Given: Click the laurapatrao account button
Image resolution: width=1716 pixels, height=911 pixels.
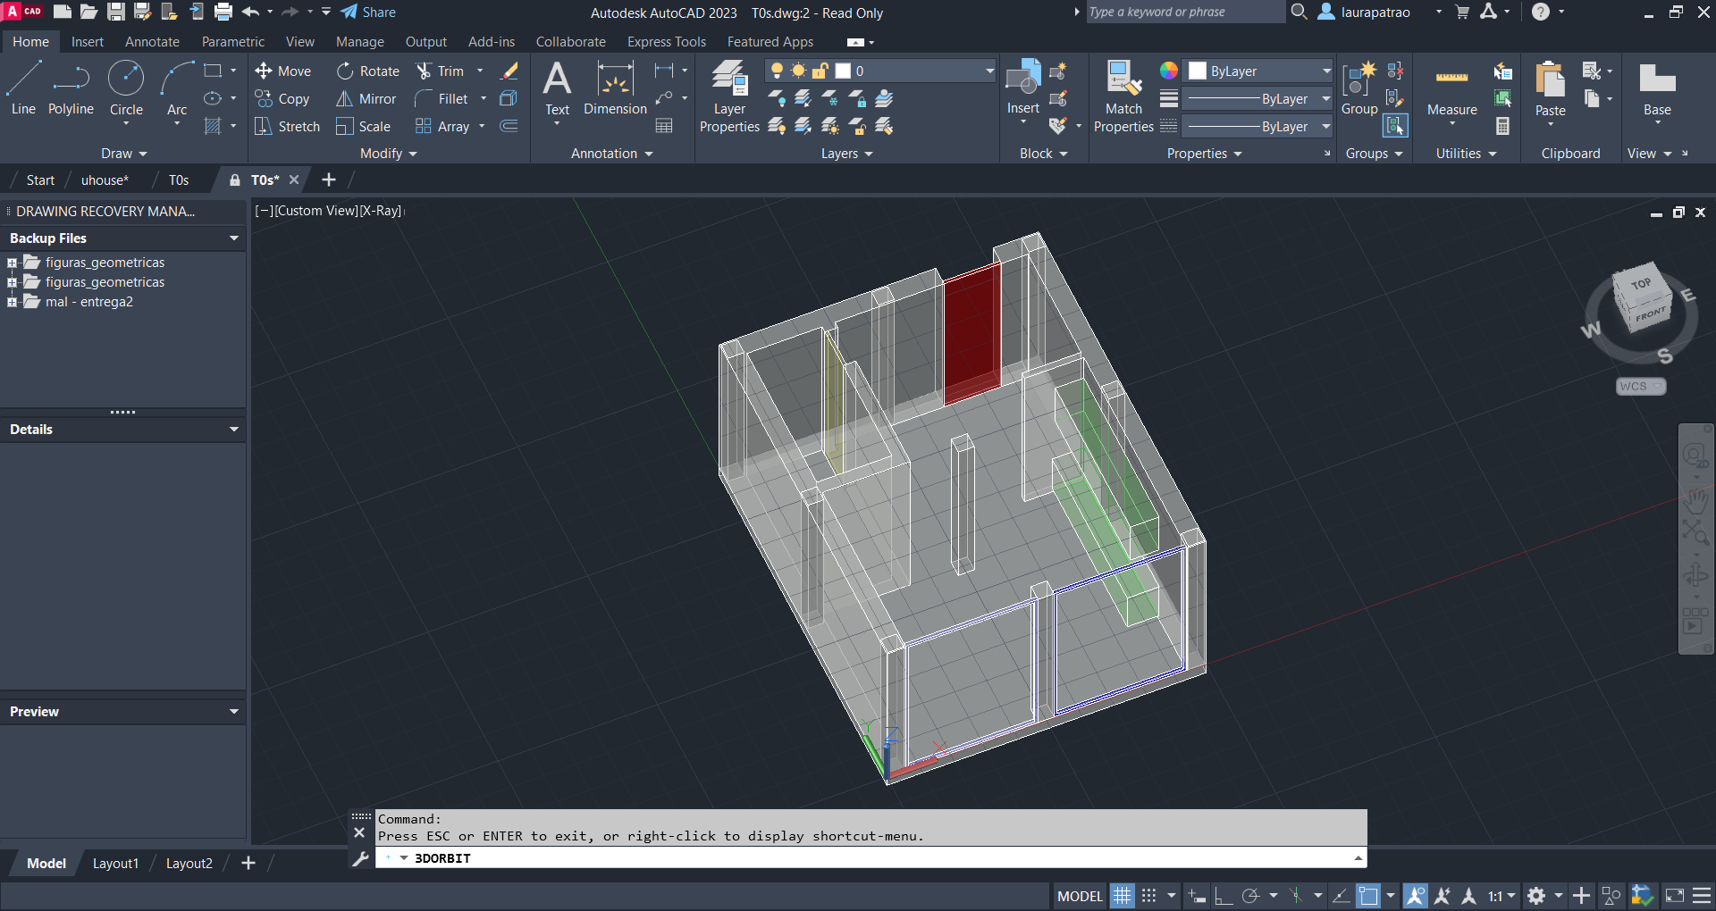Looking at the screenshot, I should point(1365,13).
